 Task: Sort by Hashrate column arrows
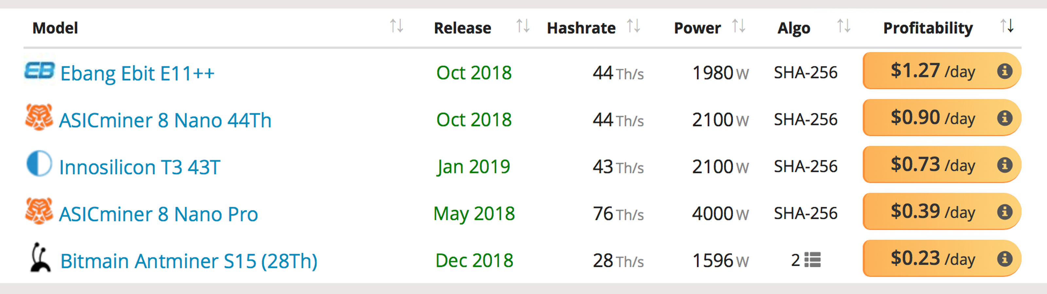tap(633, 26)
